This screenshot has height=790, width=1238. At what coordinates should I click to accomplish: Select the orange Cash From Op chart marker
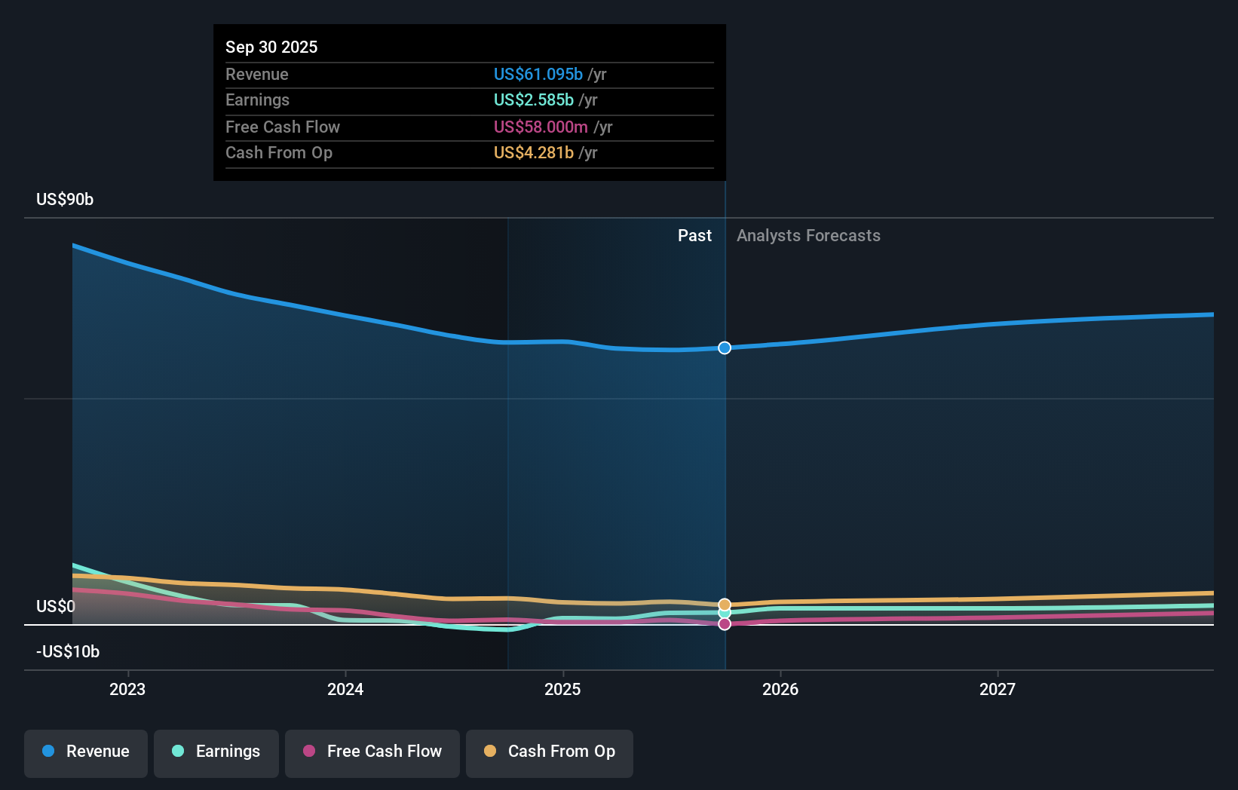point(725,604)
